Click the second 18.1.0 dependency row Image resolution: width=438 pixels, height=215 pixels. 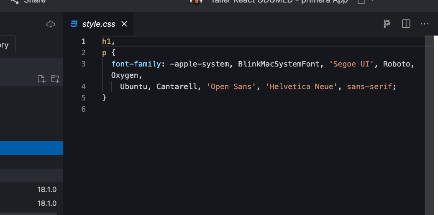pos(31,203)
